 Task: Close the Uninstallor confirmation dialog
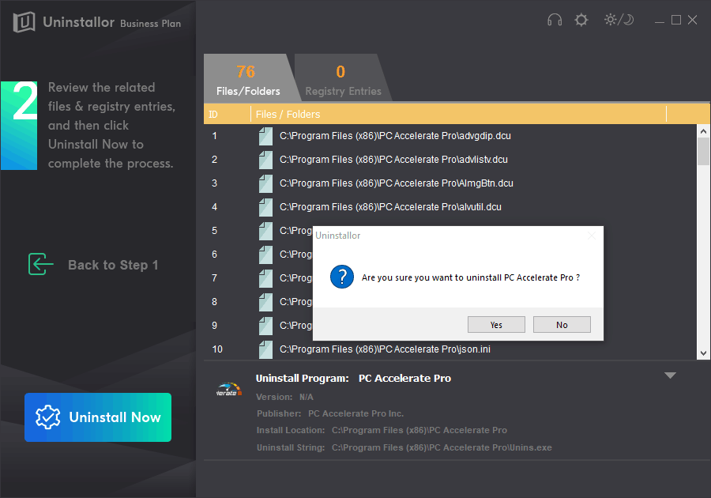[x=591, y=236]
